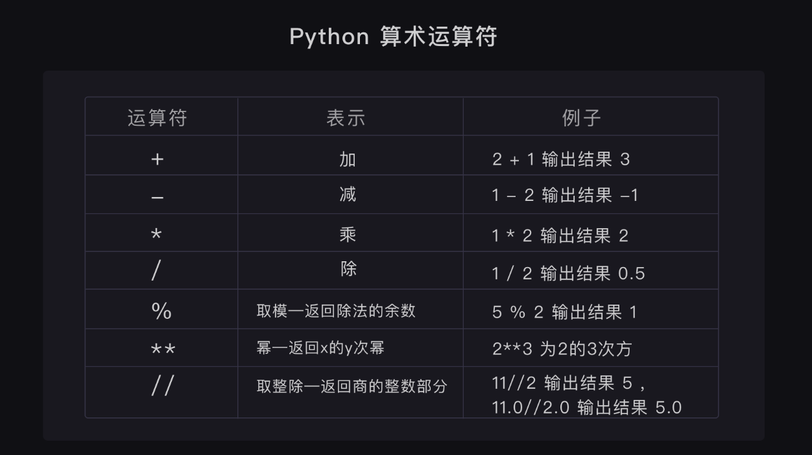Select the "幂一返回x的y次幂" description
The height and width of the screenshot is (455, 812).
pyautogui.click(x=320, y=349)
